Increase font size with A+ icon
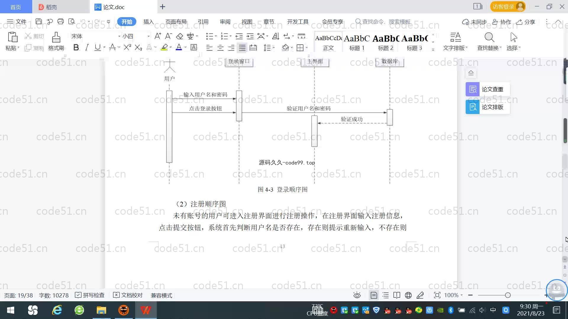This screenshot has height=319, width=568. click(158, 36)
